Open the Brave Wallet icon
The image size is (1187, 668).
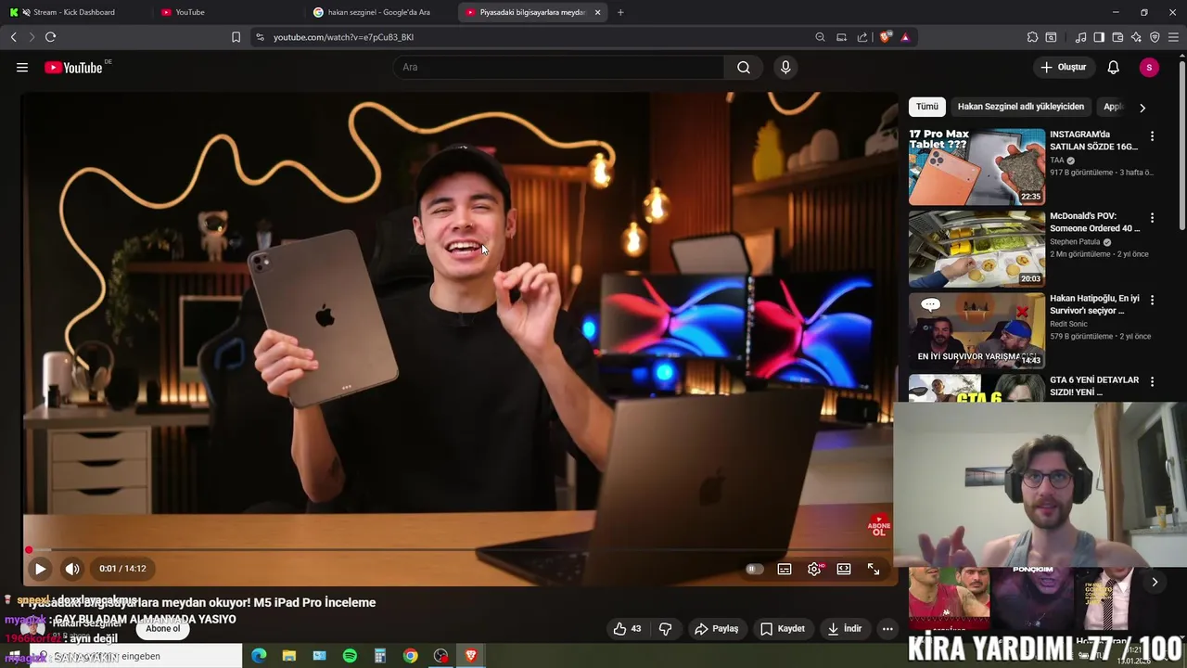[1117, 37]
